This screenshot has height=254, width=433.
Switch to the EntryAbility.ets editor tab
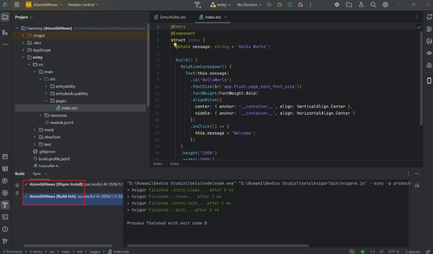click(172, 17)
